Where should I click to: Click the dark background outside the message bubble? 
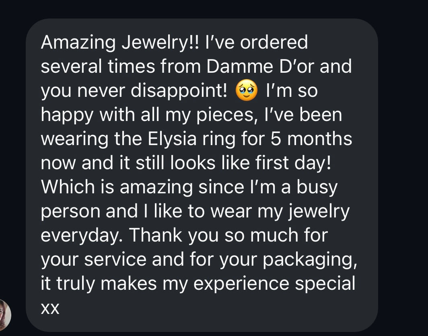(x=403, y=164)
